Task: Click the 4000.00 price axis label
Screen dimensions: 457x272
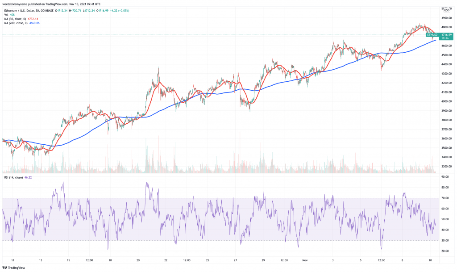Action: pos(446,101)
